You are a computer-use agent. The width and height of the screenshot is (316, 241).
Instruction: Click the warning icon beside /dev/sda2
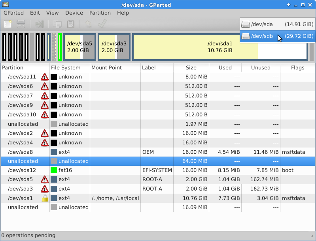tap(45, 133)
